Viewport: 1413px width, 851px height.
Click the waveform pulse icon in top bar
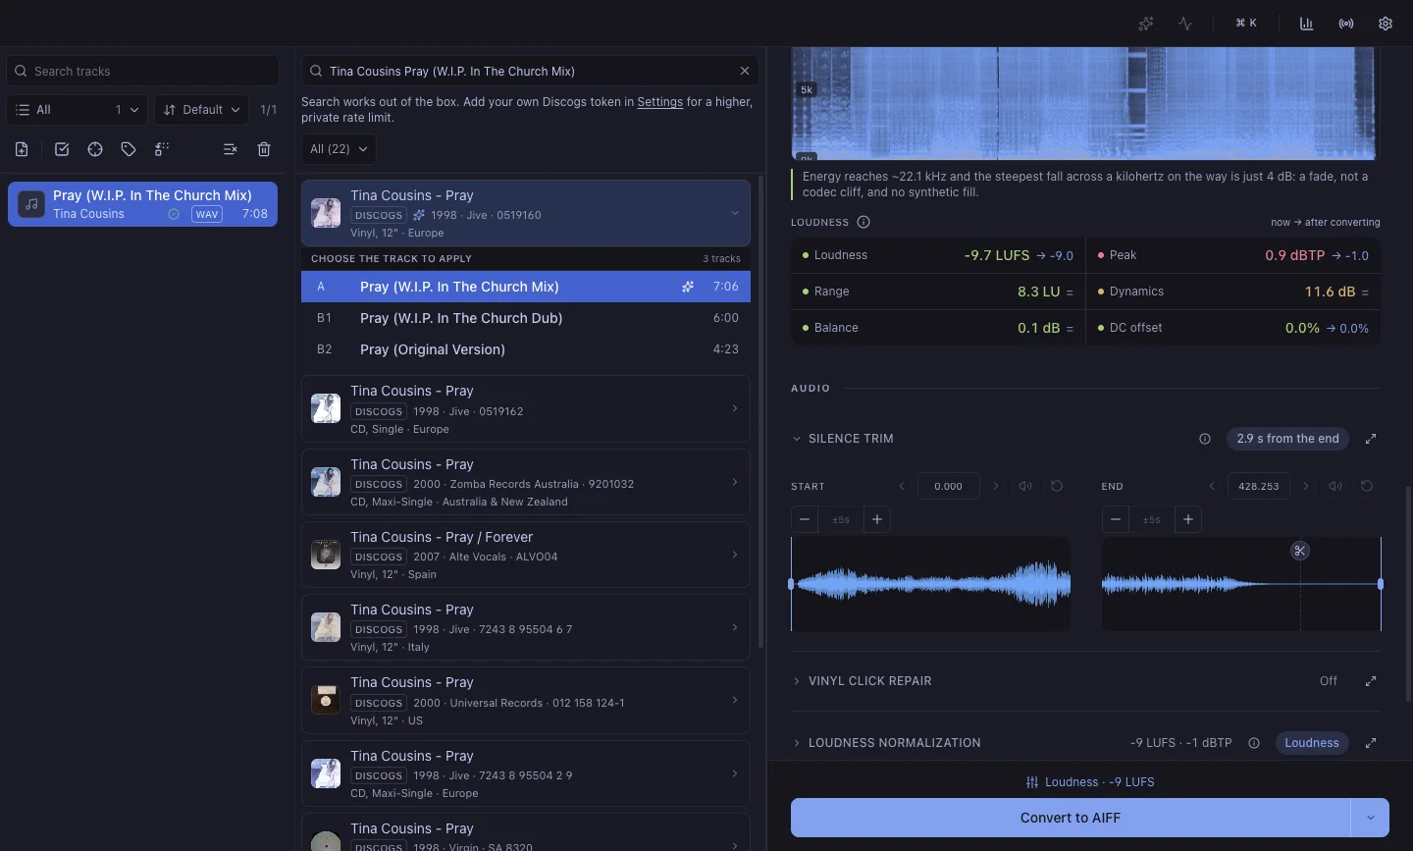click(x=1185, y=24)
